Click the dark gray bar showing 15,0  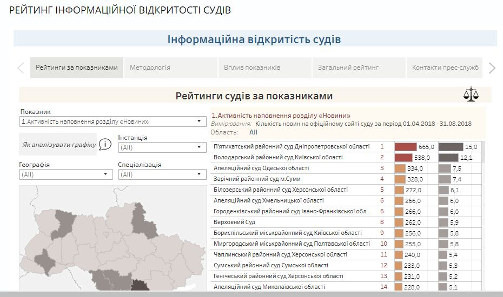[x=451, y=147]
